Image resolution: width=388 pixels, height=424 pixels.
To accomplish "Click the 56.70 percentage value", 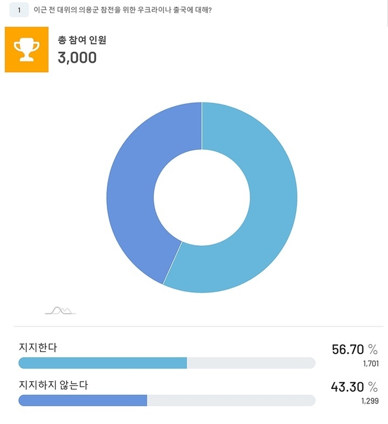I will pyautogui.click(x=347, y=349).
